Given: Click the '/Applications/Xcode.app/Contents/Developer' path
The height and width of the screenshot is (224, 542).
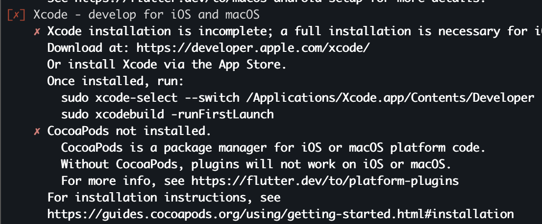Looking at the screenshot, I should pos(390,98).
